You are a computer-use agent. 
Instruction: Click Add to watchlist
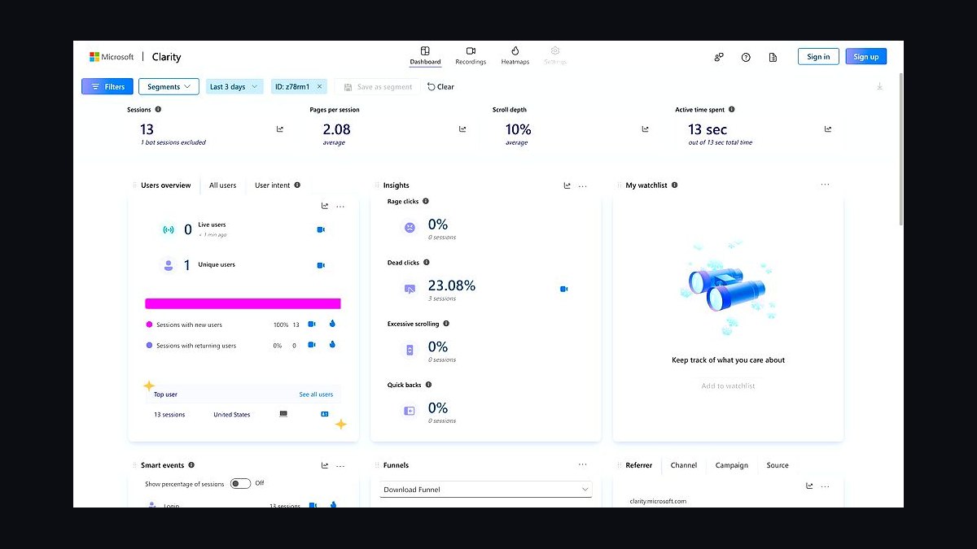[x=728, y=386]
